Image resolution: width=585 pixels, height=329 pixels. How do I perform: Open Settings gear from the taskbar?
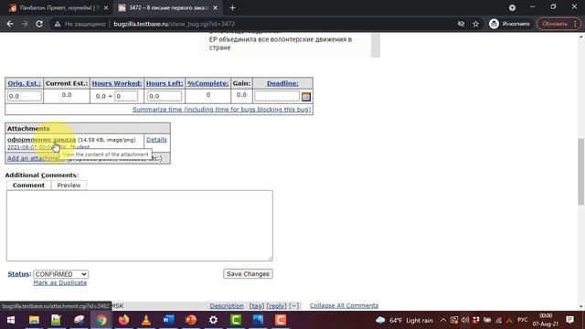[x=213, y=320]
